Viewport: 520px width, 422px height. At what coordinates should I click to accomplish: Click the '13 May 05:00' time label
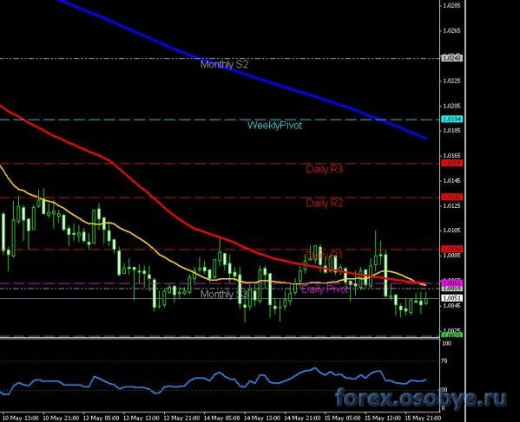101,418
